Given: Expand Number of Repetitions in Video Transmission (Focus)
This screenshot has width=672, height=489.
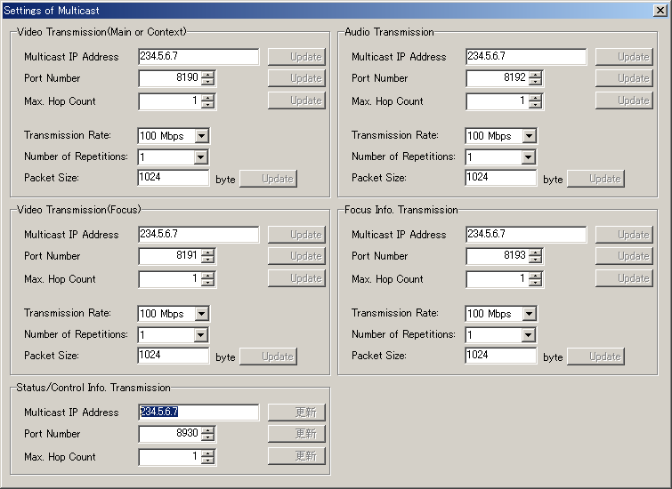Looking at the screenshot, I should click(x=201, y=335).
